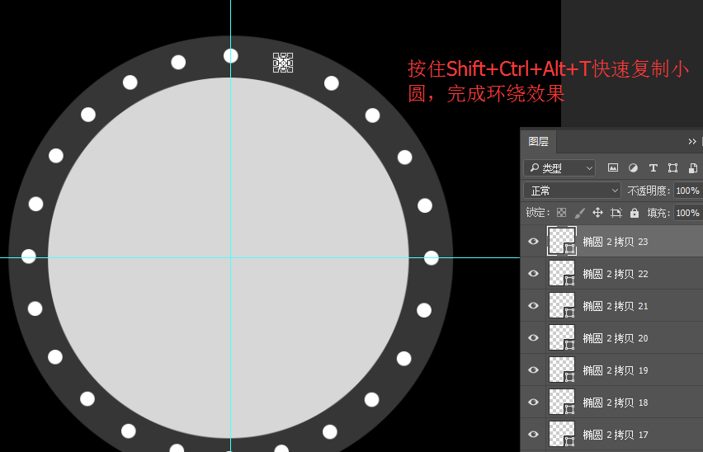
Task: Click the 填充 label
Action: [x=658, y=213]
